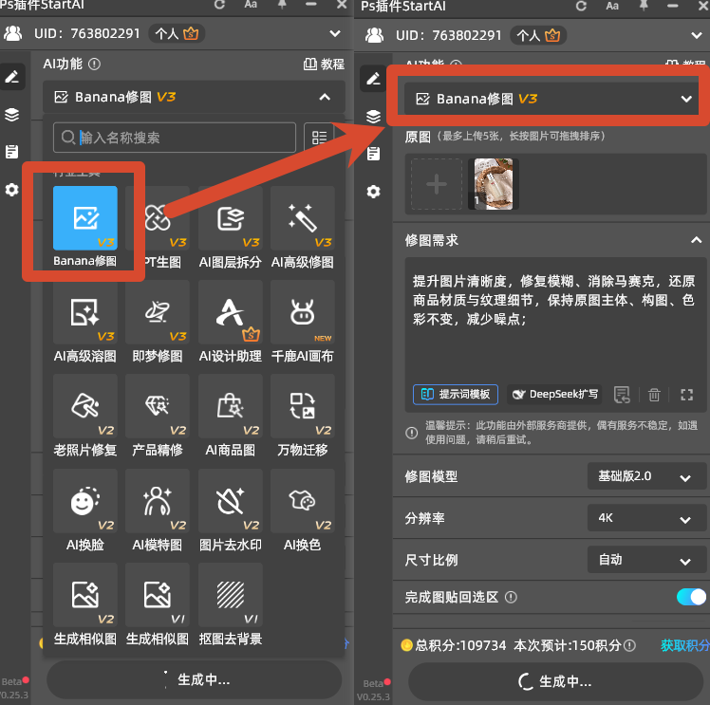Open 图片去水印 tool
The image size is (710, 705).
tap(230, 501)
